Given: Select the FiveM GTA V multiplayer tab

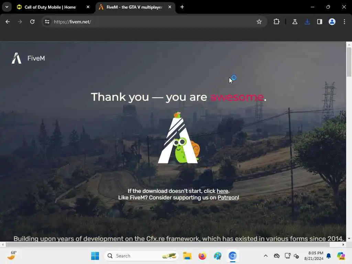Looking at the screenshot, I should point(134,7).
